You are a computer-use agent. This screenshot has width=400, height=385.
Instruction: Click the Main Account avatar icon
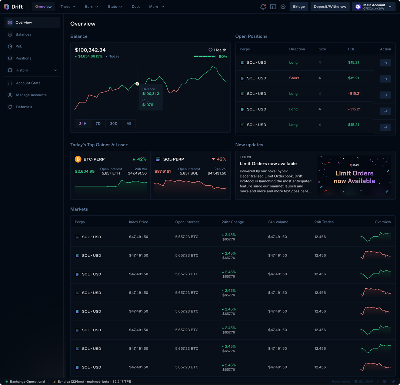(x=358, y=7)
